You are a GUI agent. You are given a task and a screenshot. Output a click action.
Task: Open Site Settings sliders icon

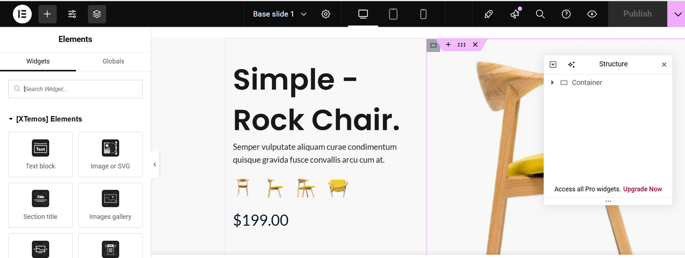tap(72, 14)
